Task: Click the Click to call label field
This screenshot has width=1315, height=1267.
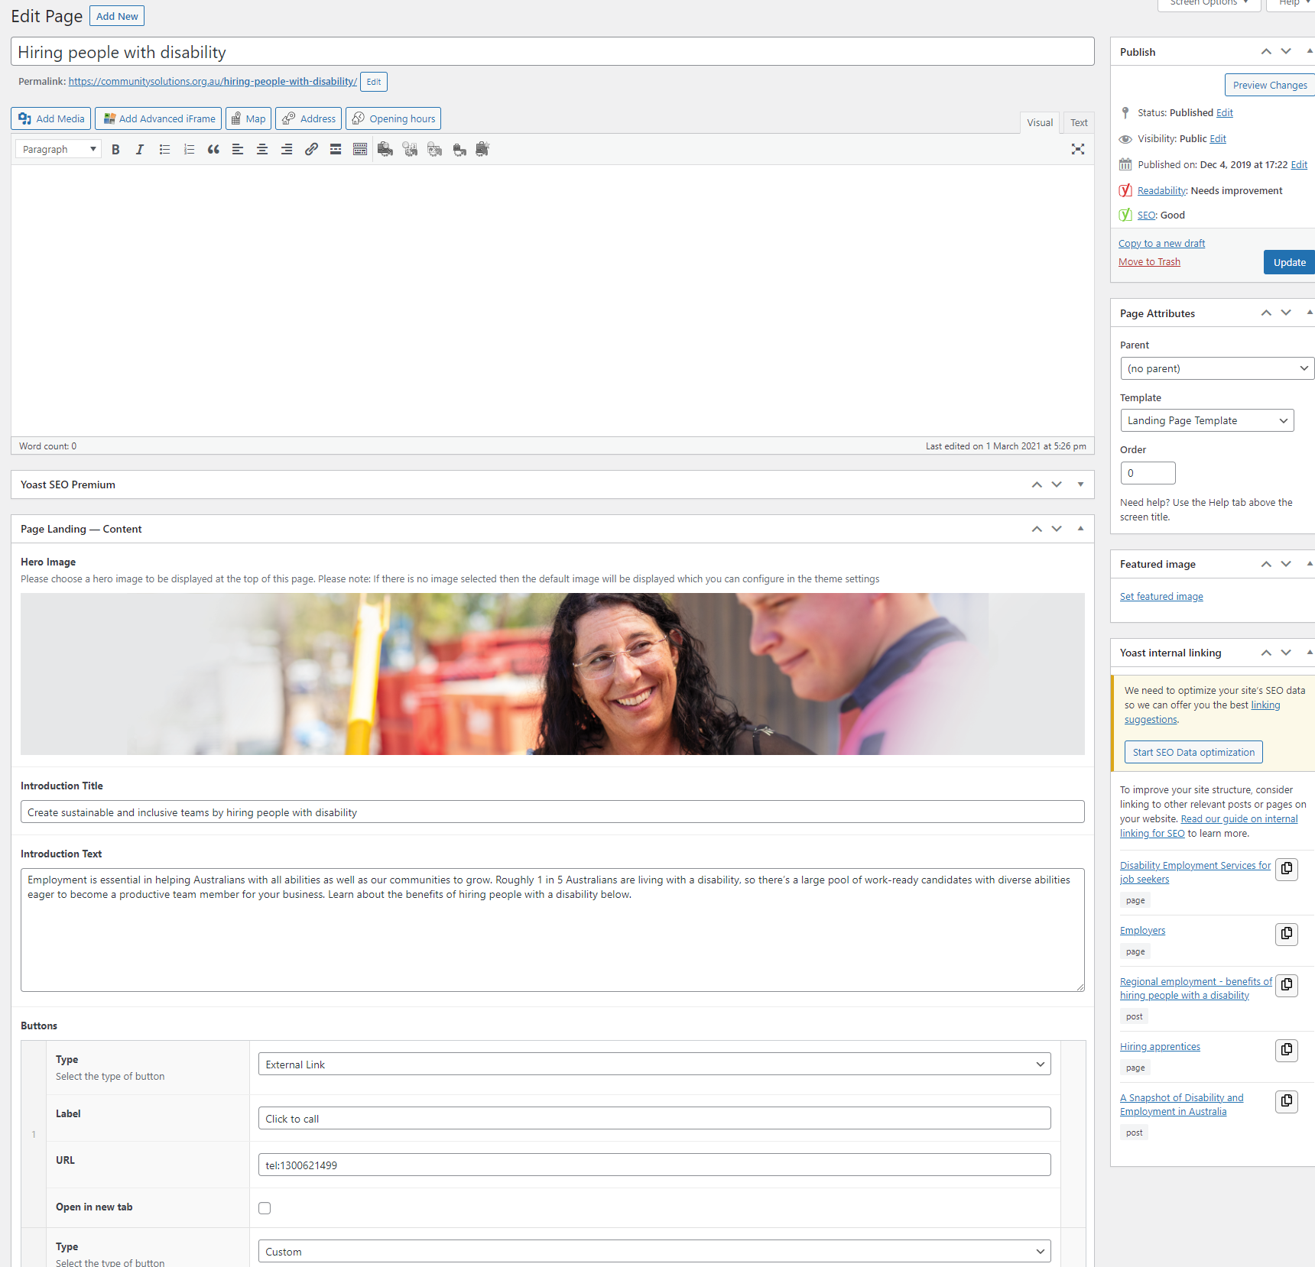Action: coord(654,1118)
